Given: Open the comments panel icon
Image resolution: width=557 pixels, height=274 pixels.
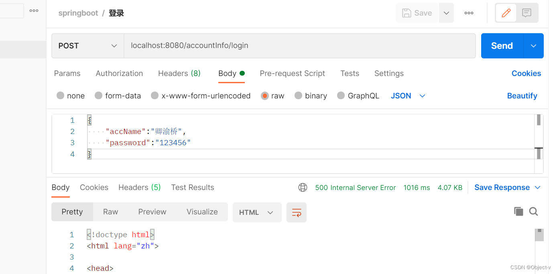Looking at the screenshot, I should tap(527, 13).
